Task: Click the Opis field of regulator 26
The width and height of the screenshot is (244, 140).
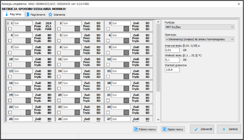Action: [x=72, y=119]
